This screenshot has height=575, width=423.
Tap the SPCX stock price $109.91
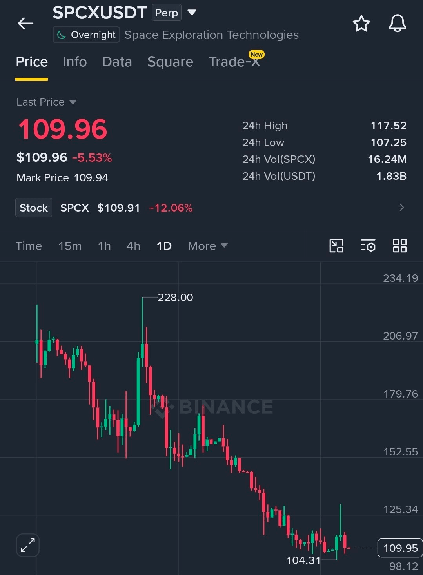[118, 208]
